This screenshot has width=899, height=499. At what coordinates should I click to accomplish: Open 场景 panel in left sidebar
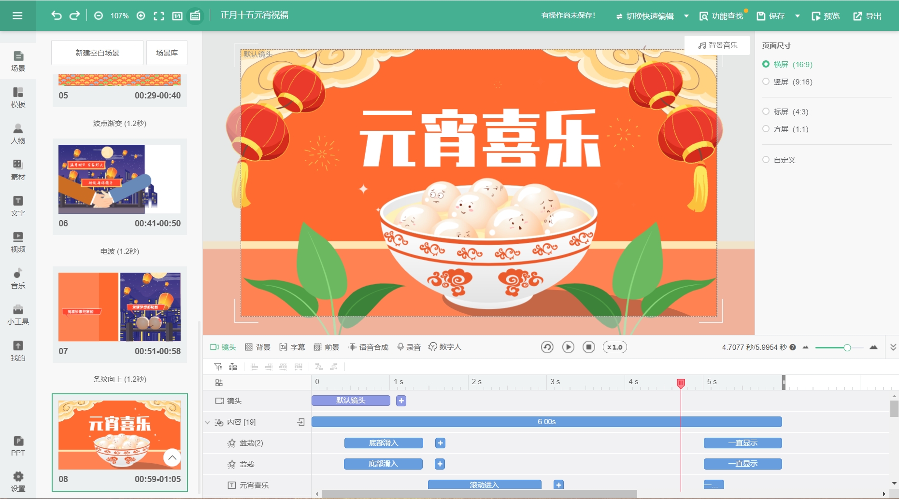pyautogui.click(x=18, y=61)
